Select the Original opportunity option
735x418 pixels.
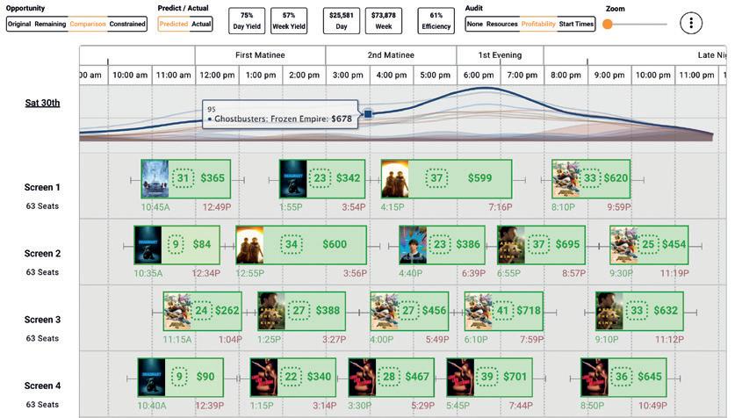19,24
